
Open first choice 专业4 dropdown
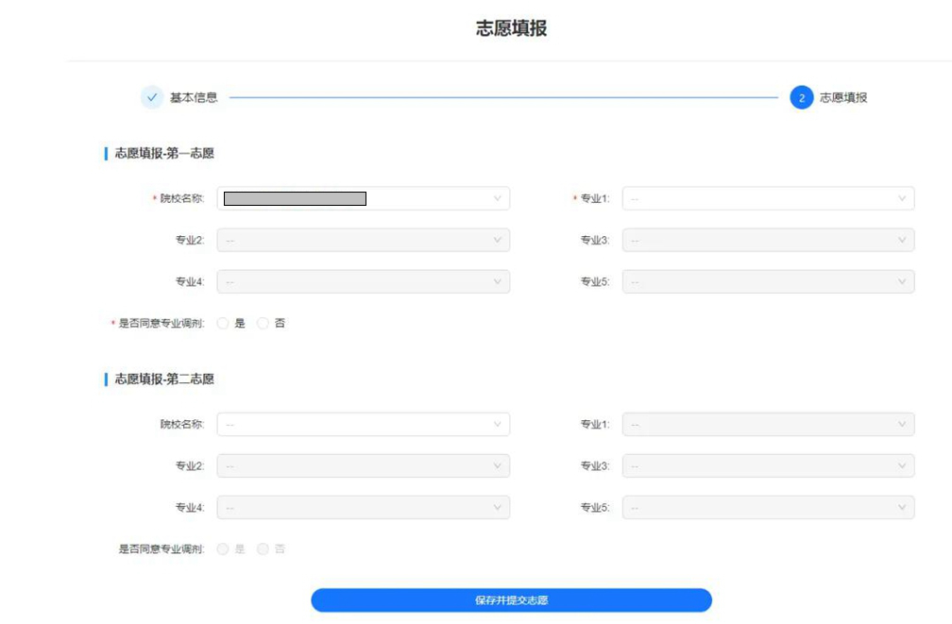pos(363,281)
